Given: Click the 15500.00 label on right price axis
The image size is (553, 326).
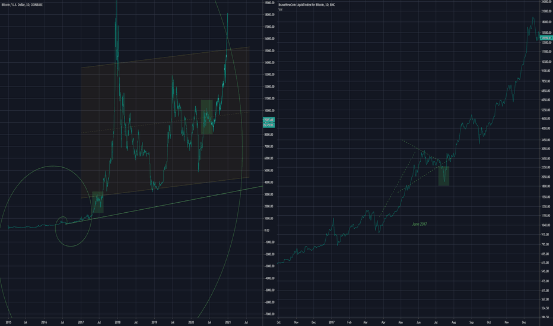Looking at the screenshot, I should coord(546,33).
